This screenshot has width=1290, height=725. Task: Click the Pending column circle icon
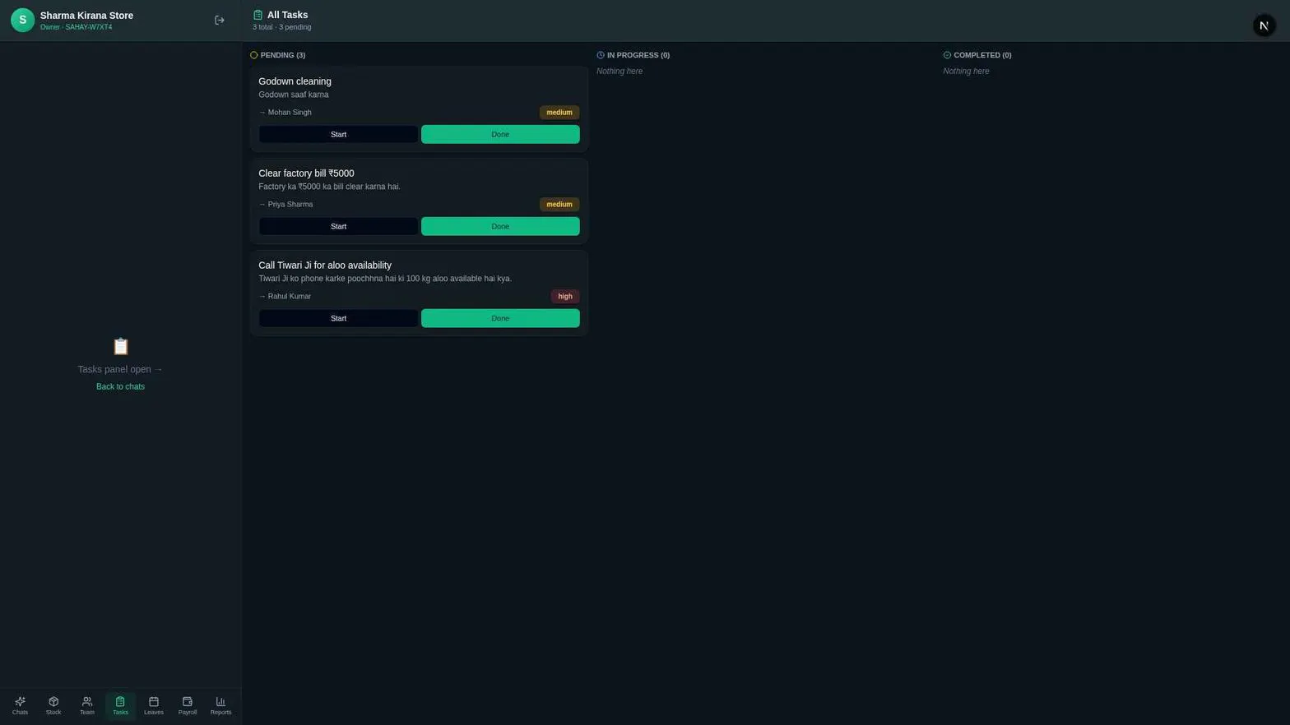point(254,55)
